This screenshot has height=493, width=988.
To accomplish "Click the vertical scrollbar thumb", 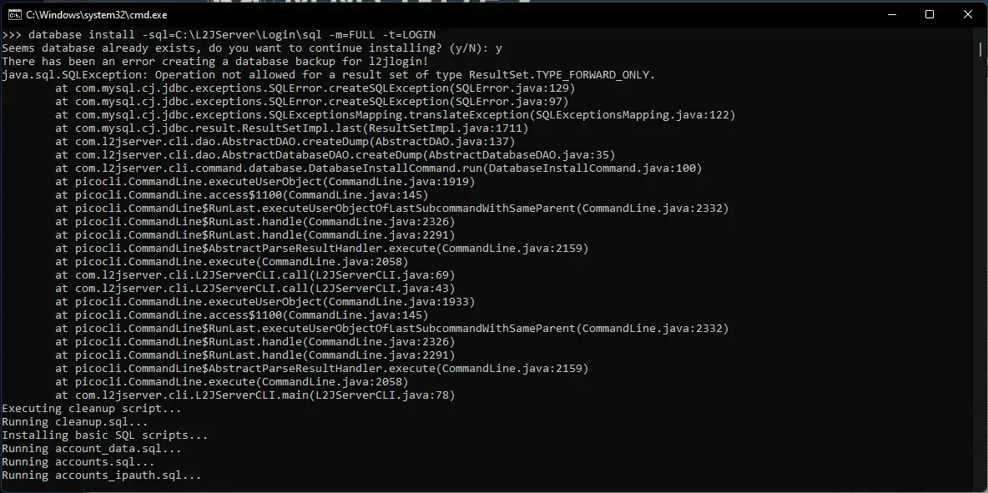I will (x=981, y=49).
